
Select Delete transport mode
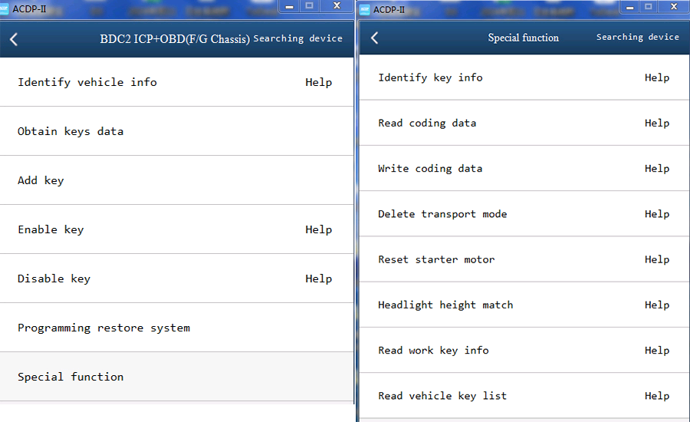click(442, 214)
